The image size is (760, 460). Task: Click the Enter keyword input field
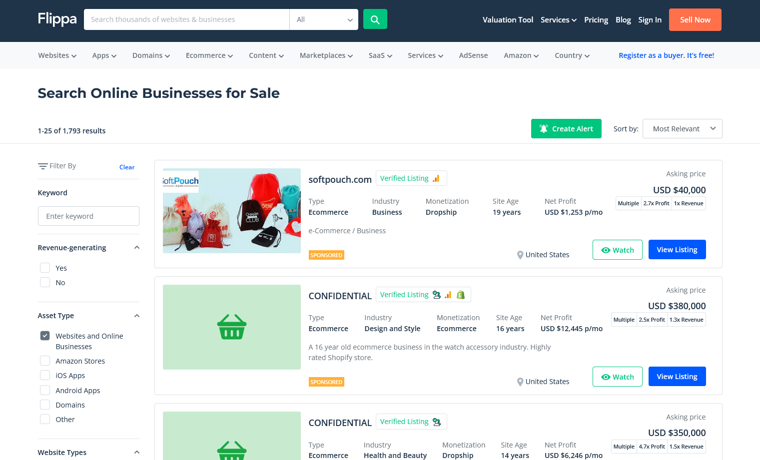coord(88,216)
